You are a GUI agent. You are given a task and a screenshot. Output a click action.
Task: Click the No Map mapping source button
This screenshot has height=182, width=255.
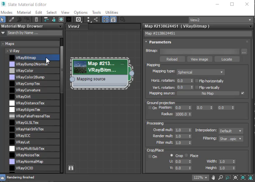point(208,93)
